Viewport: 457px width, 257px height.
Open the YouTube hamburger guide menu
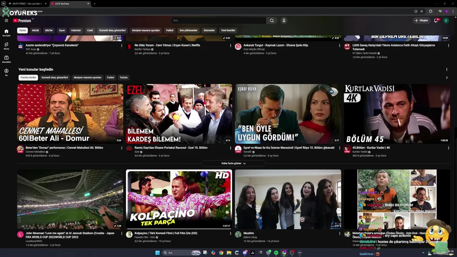pyautogui.click(x=6, y=20)
